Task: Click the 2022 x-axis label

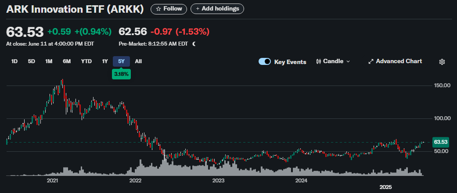Action: [x=136, y=181]
